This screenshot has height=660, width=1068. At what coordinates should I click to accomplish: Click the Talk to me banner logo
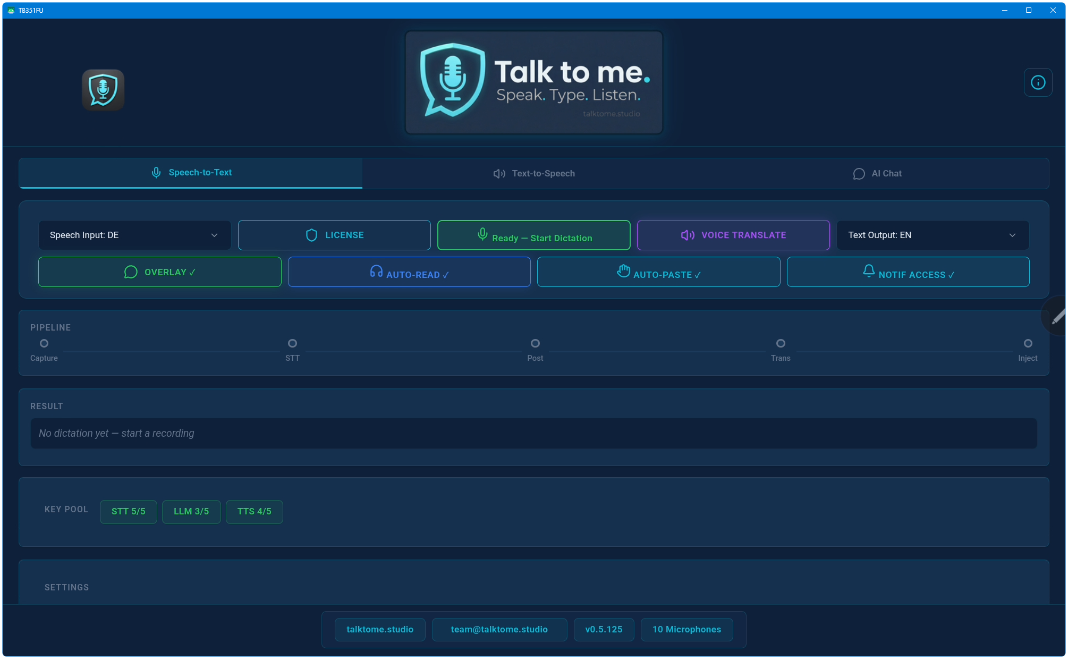(x=533, y=82)
